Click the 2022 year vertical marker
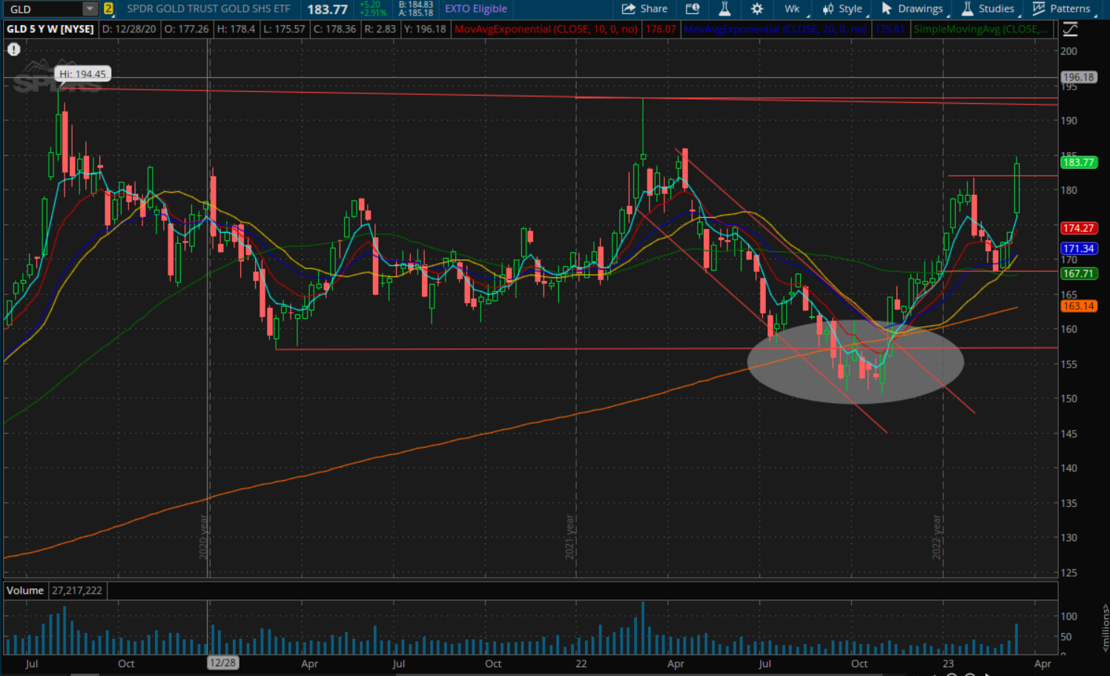The height and width of the screenshot is (676, 1110). coord(936,537)
